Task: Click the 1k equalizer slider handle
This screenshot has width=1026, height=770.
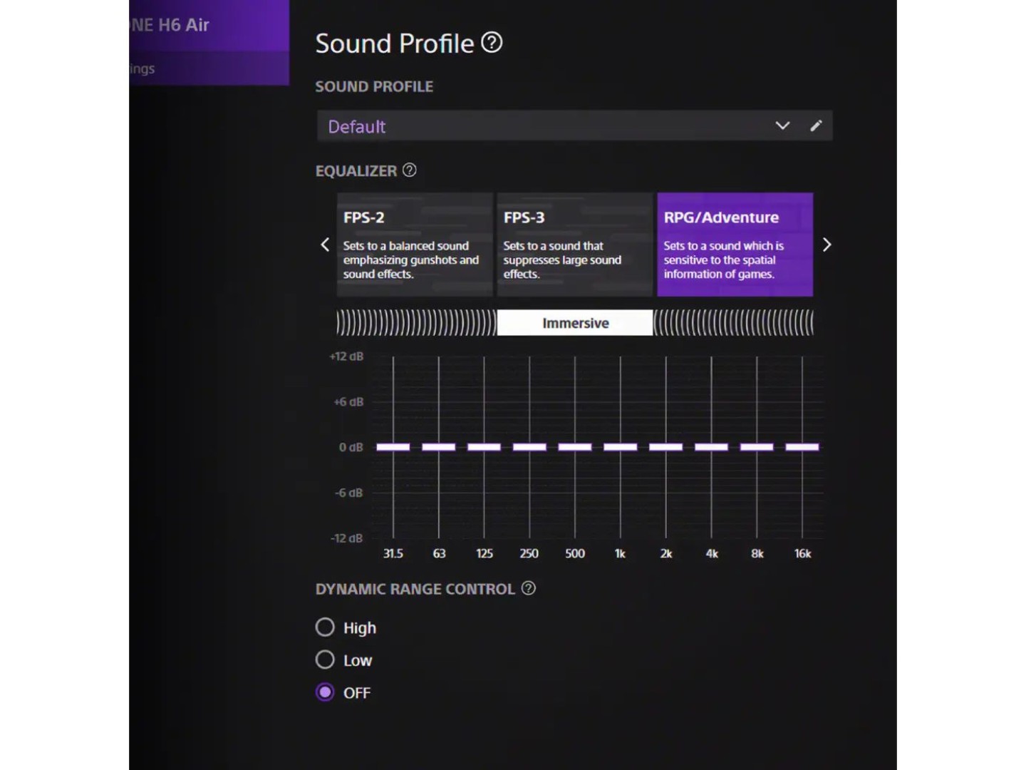Action: pyautogui.click(x=621, y=447)
